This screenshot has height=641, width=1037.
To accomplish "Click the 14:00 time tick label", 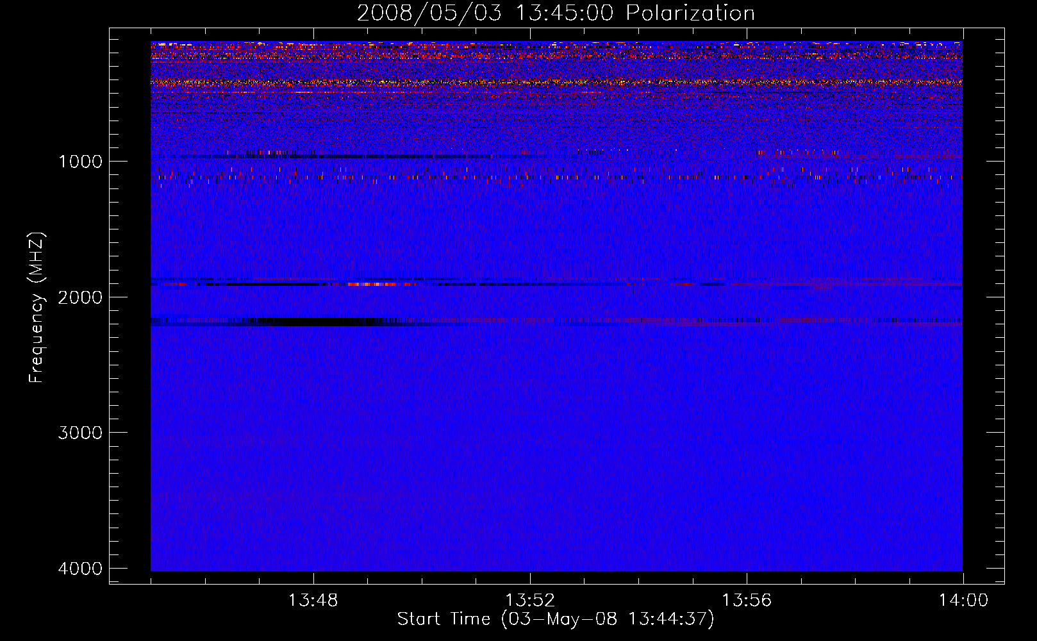I will pyautogui.click(x=963, y=601).
